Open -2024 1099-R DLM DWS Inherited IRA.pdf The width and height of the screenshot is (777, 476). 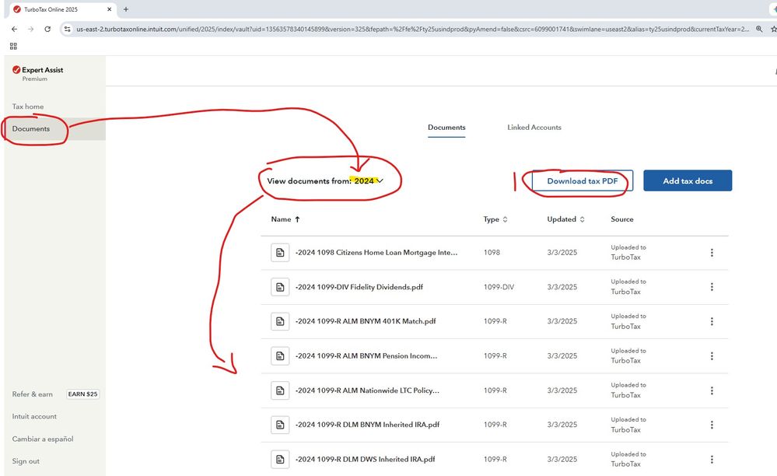tap(366, 459)
